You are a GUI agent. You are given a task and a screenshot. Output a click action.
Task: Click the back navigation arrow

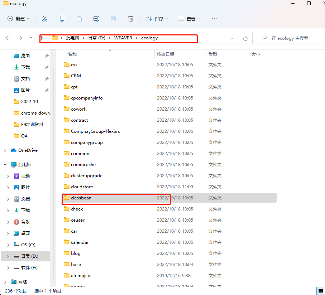pyautogui.click(x=8, y=38)
